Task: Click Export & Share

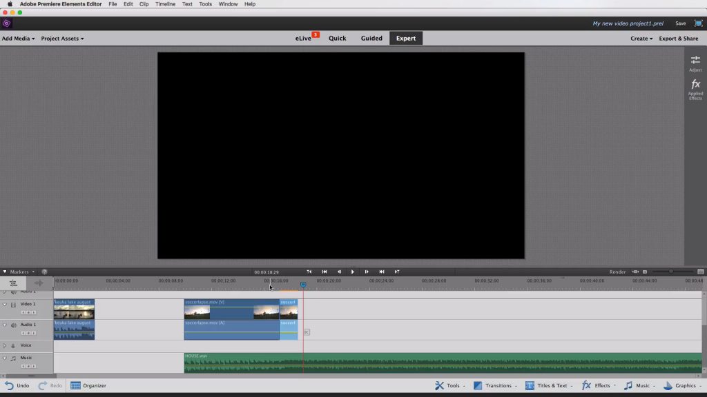Action: click(x=678, y=39)
